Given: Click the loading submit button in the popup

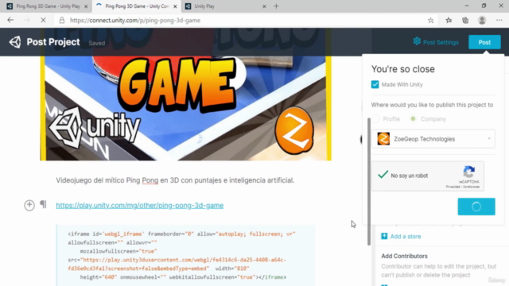Looking at the screenshot, I should pyautogui.click(x=476, y=207).
